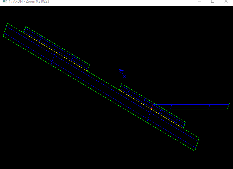Click the blue X axis marker

point(125,77)
